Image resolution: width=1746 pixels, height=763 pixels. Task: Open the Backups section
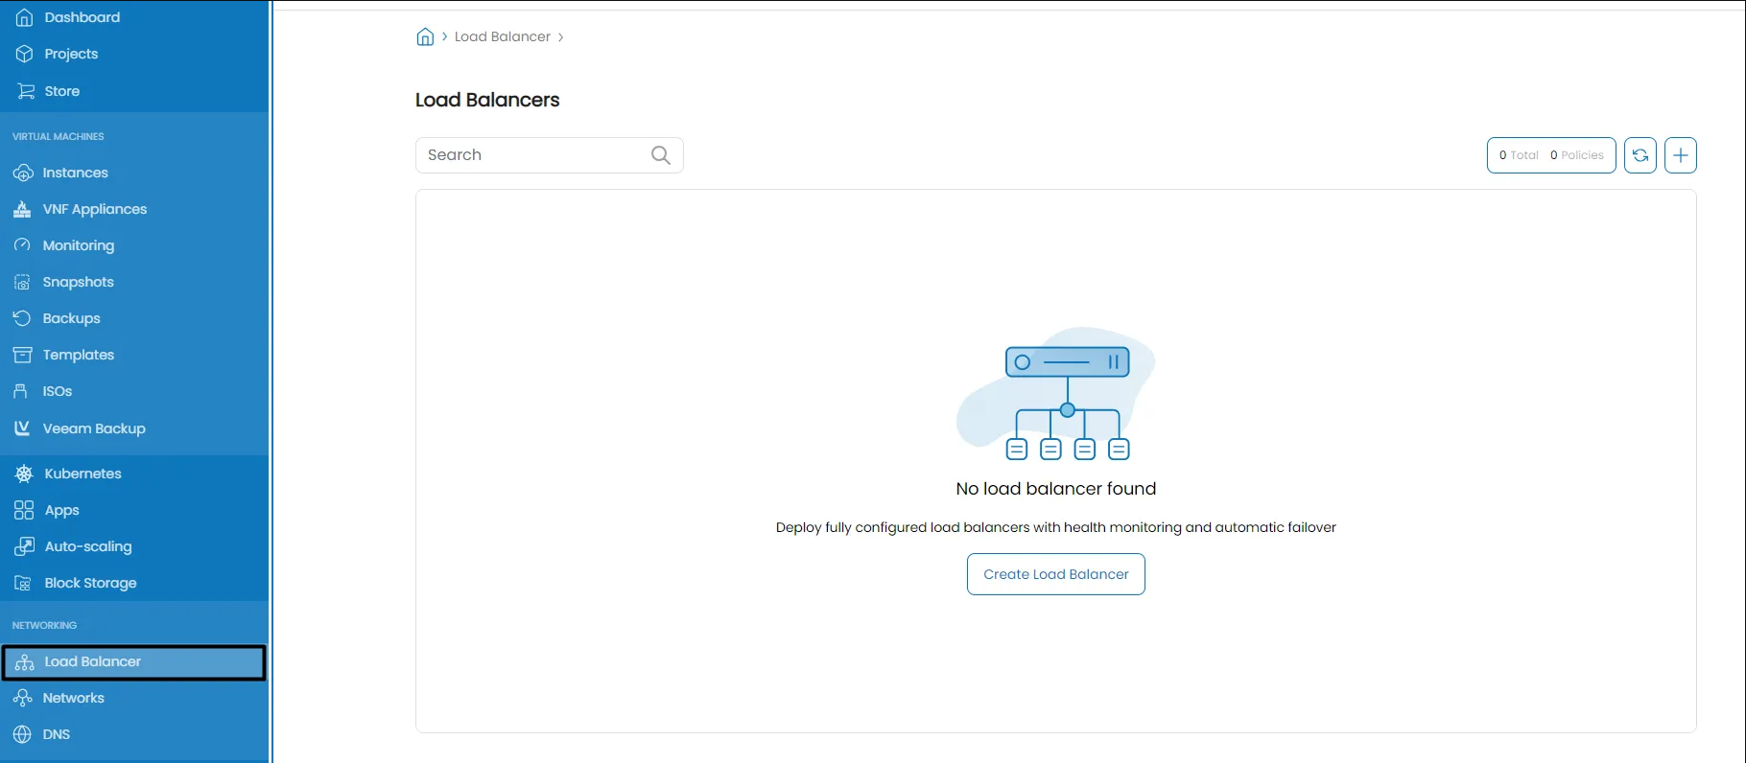tap(71, 318)
